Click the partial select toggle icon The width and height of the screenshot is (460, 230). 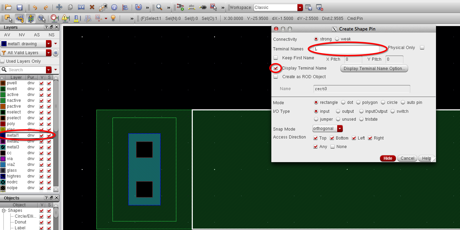coord(9,18)
